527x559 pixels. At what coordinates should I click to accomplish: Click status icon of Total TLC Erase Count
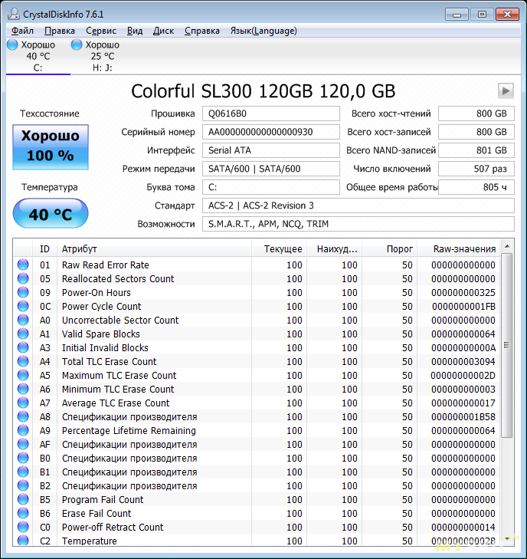coord(23,361)
